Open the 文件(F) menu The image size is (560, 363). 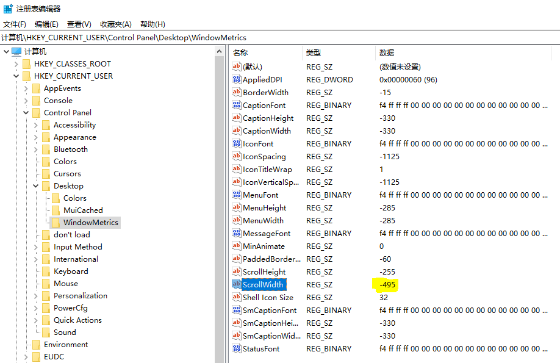(x=15, y=24)
